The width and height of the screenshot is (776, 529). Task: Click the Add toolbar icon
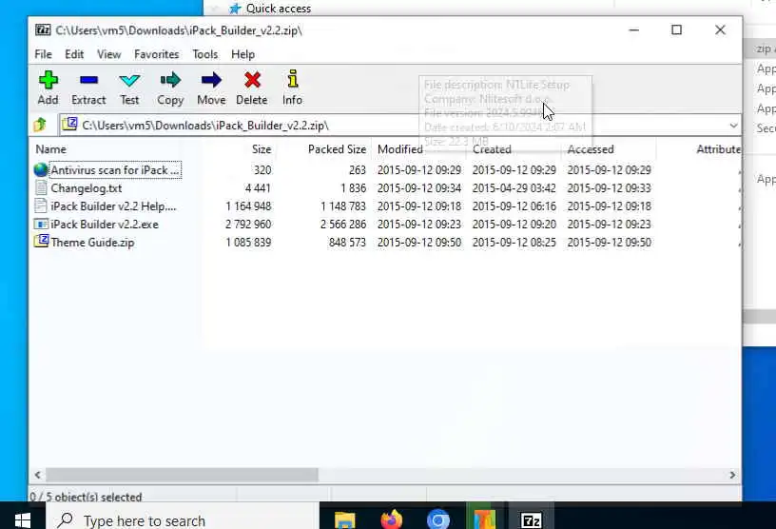tap(48, 80)
